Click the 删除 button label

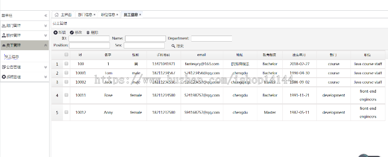94,33
